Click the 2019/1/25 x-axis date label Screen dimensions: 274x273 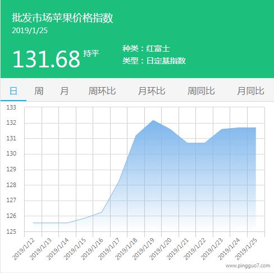click(x=246, y=249)
